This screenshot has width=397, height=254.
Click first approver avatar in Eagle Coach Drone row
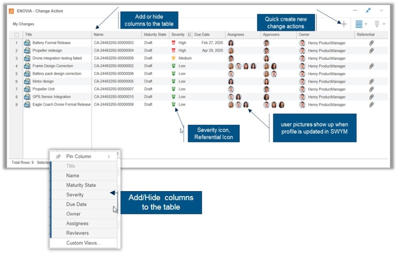[x=266, y=105]
